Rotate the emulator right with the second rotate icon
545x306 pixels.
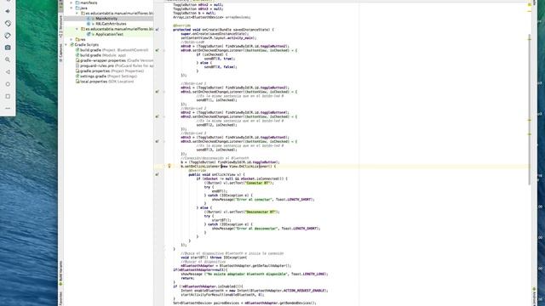tap(8, 36)
